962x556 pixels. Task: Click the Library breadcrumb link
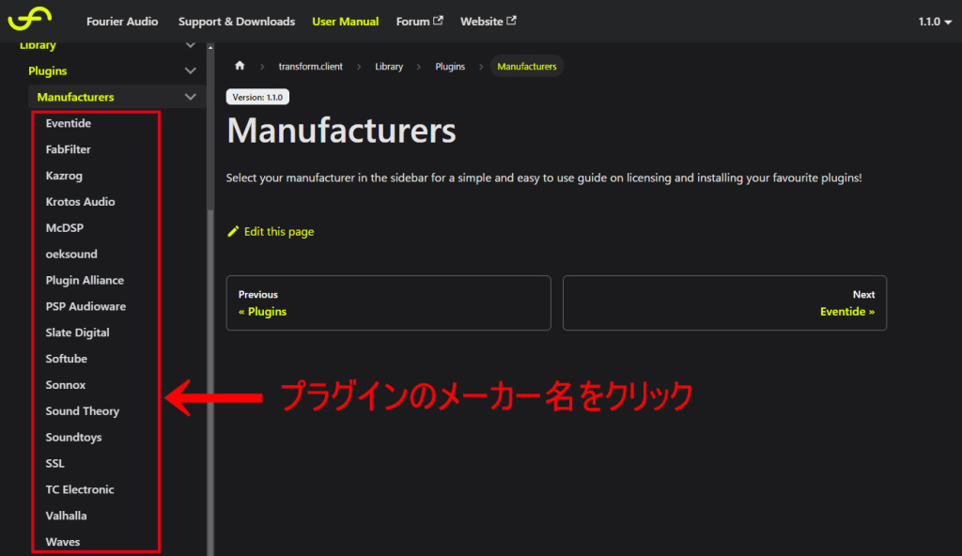(389, 67)
